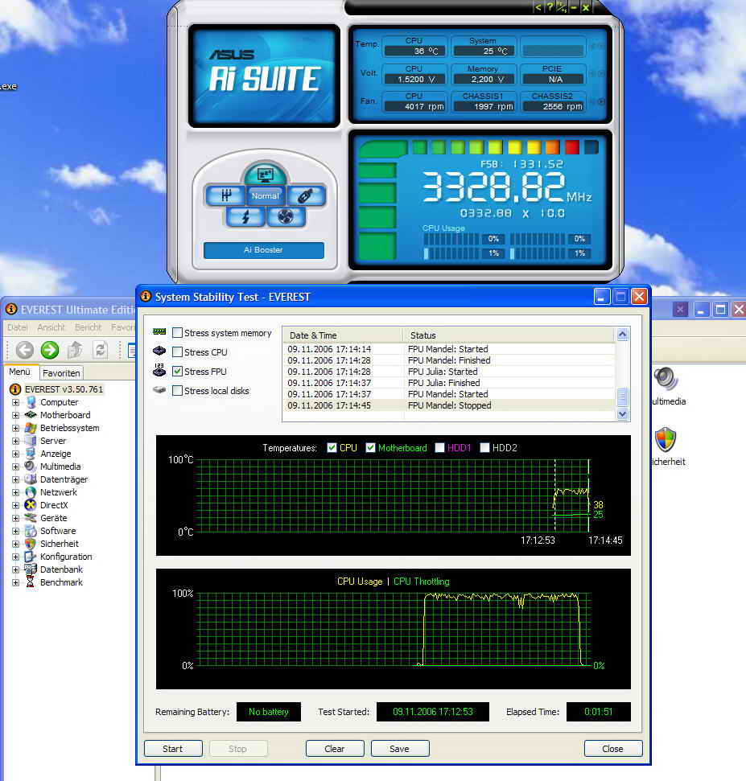Click the Normal mode button in AI Suite
This screenshot has height=781, width=746.
(265, 195)
